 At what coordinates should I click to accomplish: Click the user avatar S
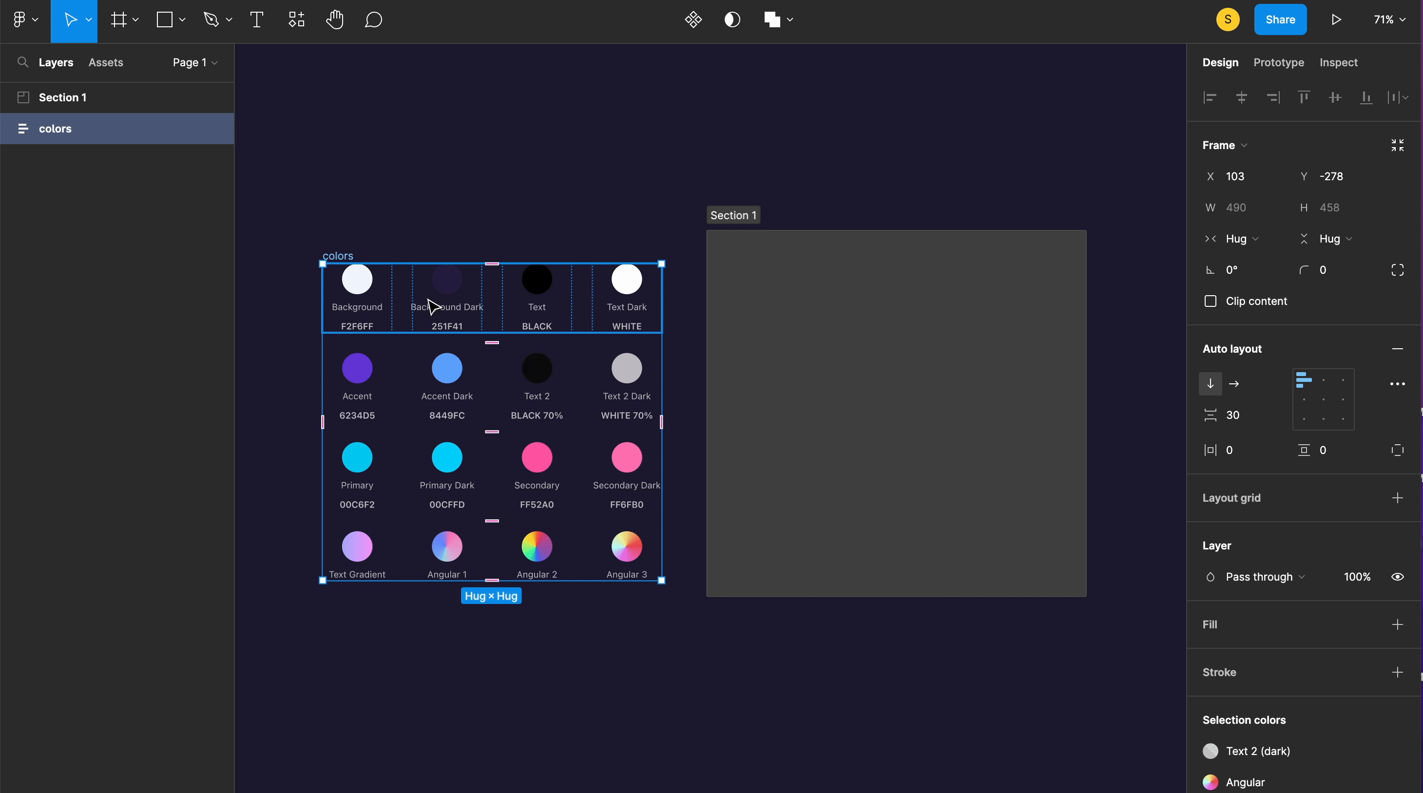pos(1228,19)
